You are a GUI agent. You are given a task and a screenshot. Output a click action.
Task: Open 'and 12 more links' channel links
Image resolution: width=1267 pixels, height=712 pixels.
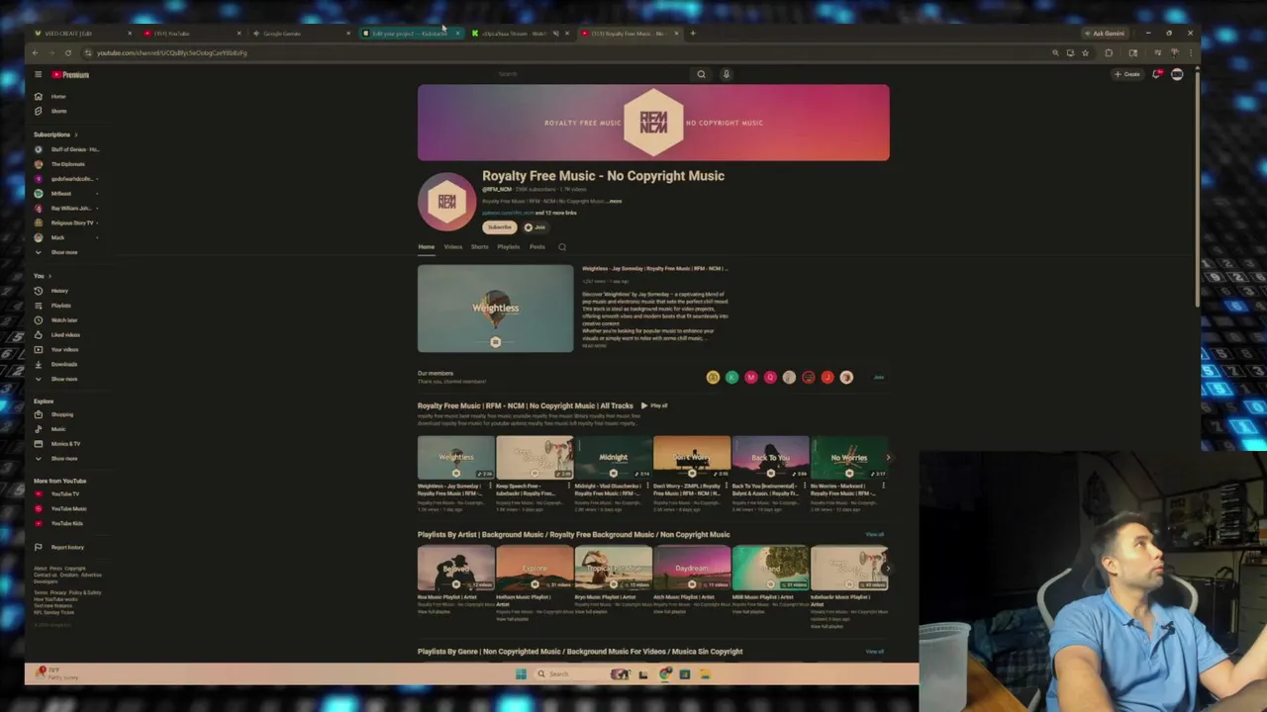[555, 213]
